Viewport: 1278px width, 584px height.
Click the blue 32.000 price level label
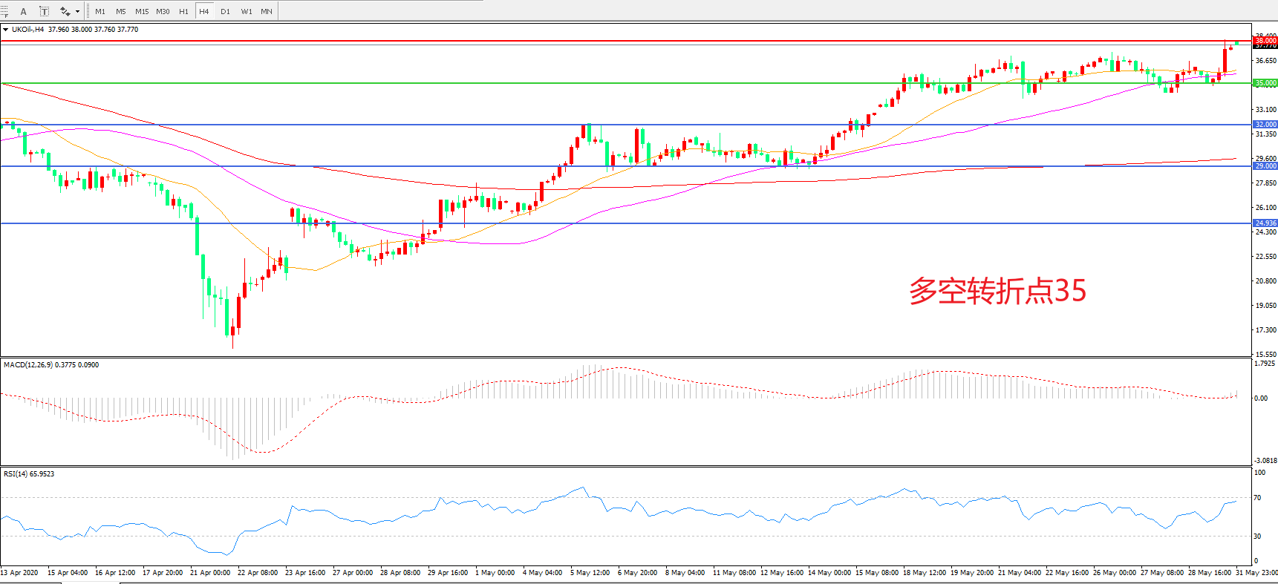1265,125
